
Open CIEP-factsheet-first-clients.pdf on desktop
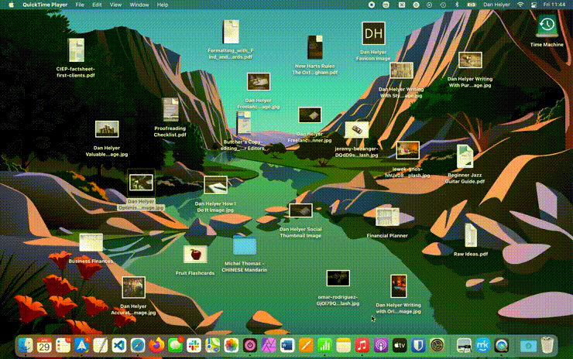click(76, 50)
